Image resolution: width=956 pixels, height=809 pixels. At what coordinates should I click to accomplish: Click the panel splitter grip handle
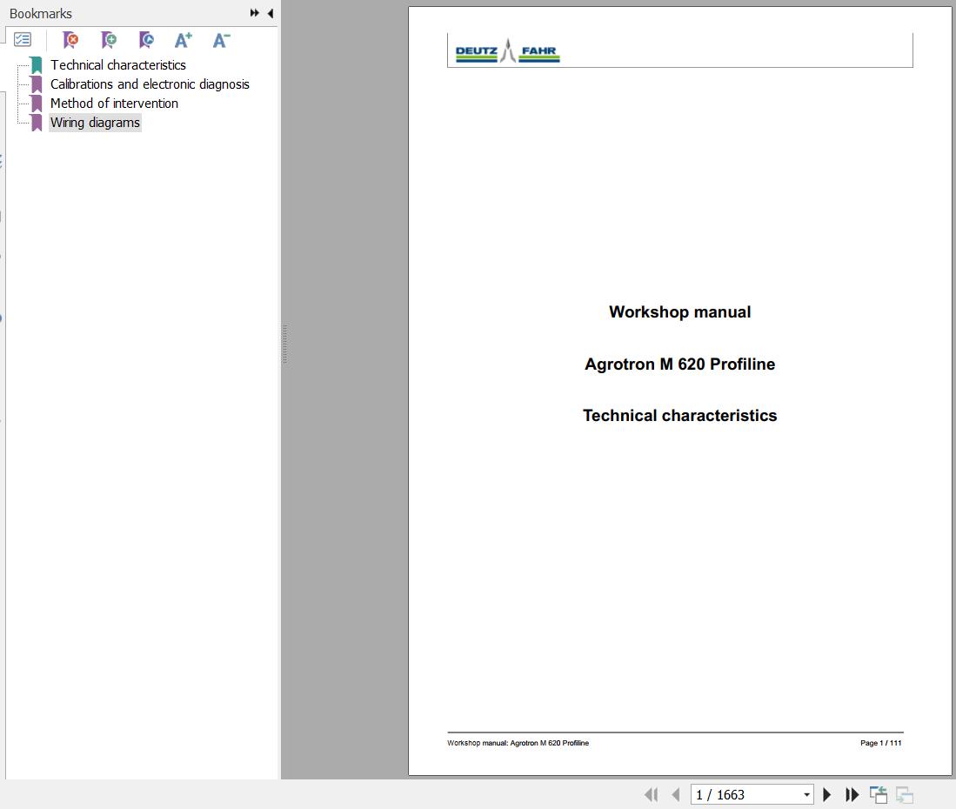(284, 344)
